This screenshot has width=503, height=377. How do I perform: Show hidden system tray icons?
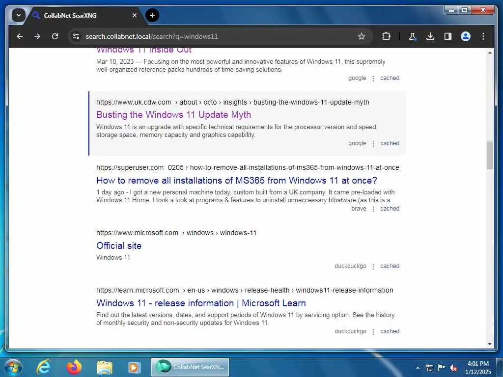[418, 368]
